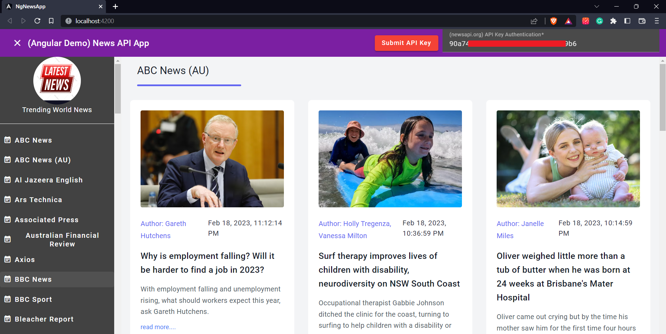The width and height of the screenshot is (666, 334).
Task: Open the 'read more....' link
Action: pos(158,327)
